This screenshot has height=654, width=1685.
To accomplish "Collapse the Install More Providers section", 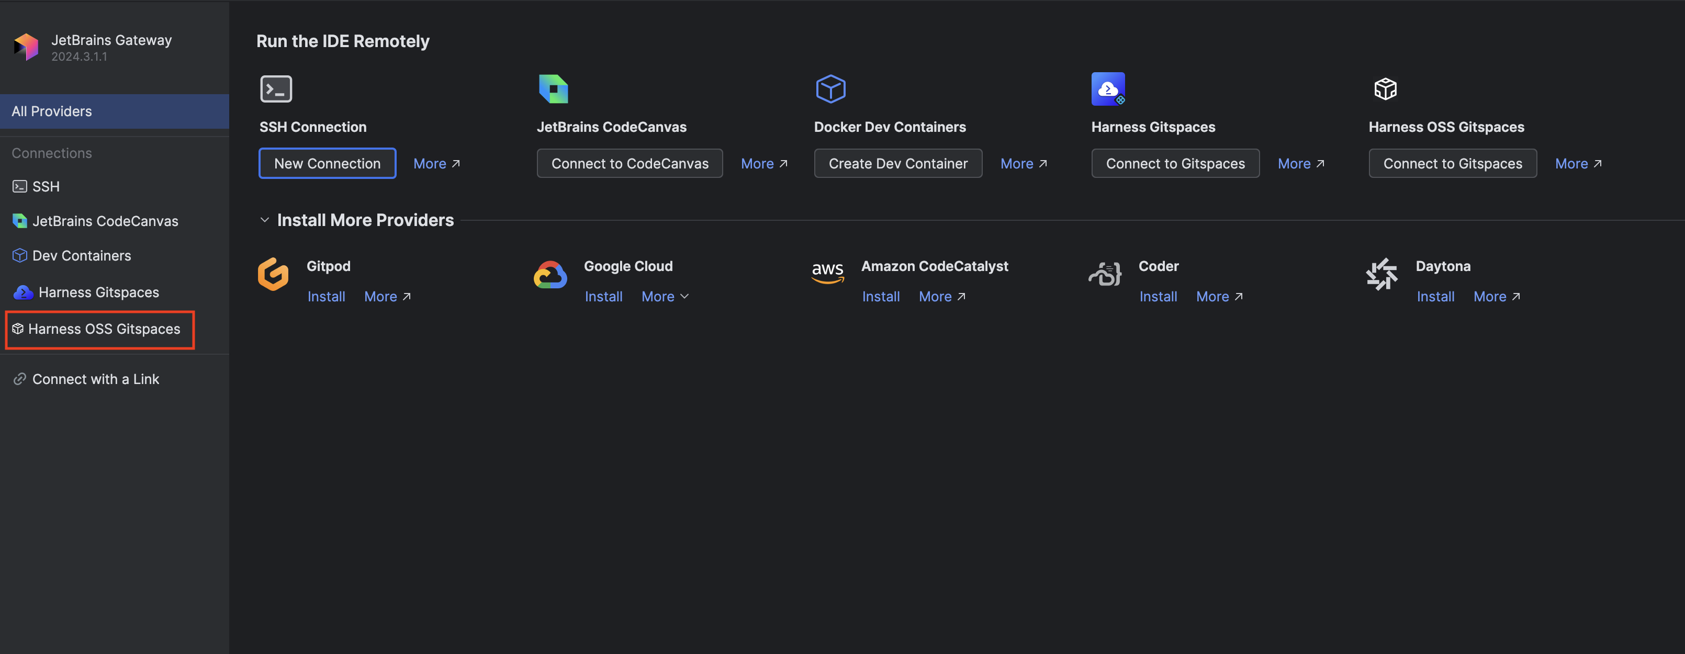I will click(264, 220).
